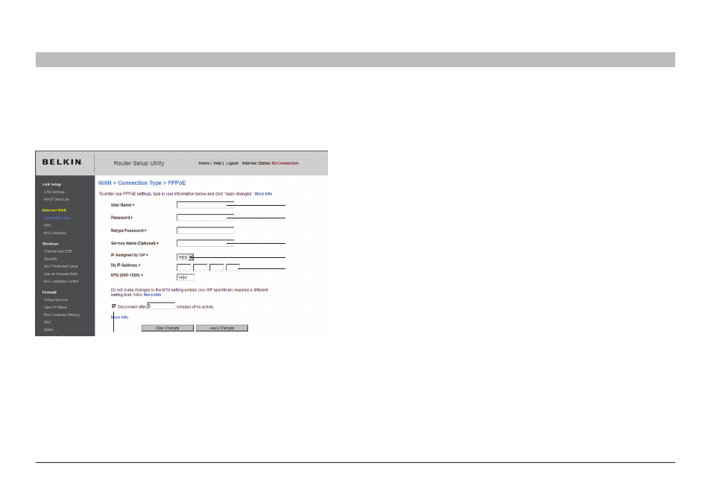
Task: Click the second My IP Address octet box
Action: pyautogui.click(x=200, y=268)
